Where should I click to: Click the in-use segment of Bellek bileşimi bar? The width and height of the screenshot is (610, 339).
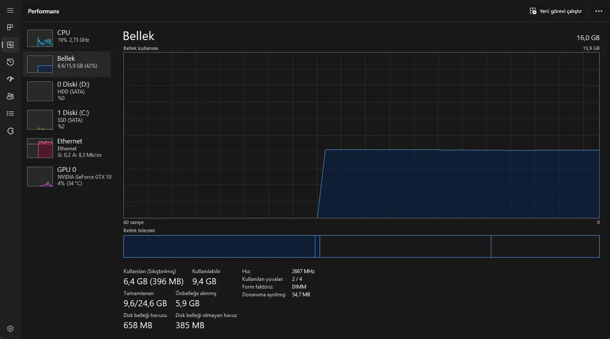point(219,246)
